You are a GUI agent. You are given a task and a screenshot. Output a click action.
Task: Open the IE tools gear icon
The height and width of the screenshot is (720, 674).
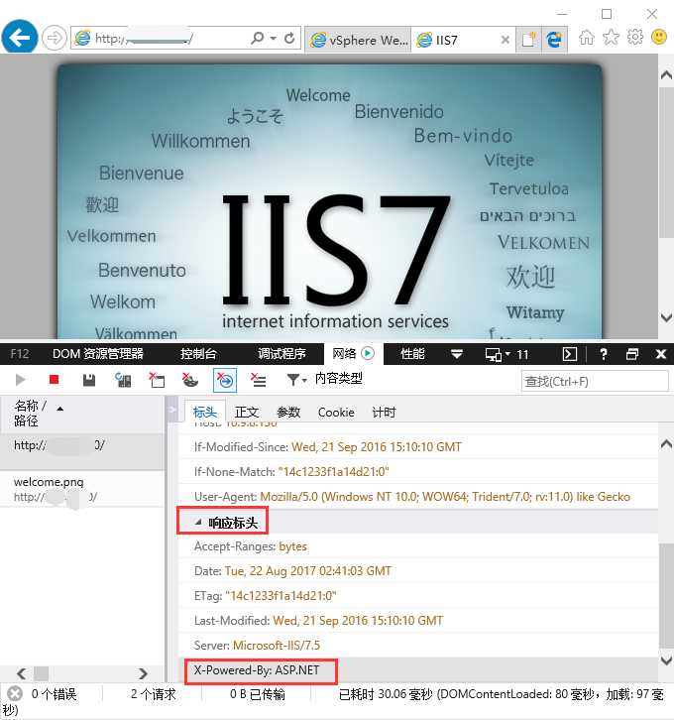tap(635, 37)
